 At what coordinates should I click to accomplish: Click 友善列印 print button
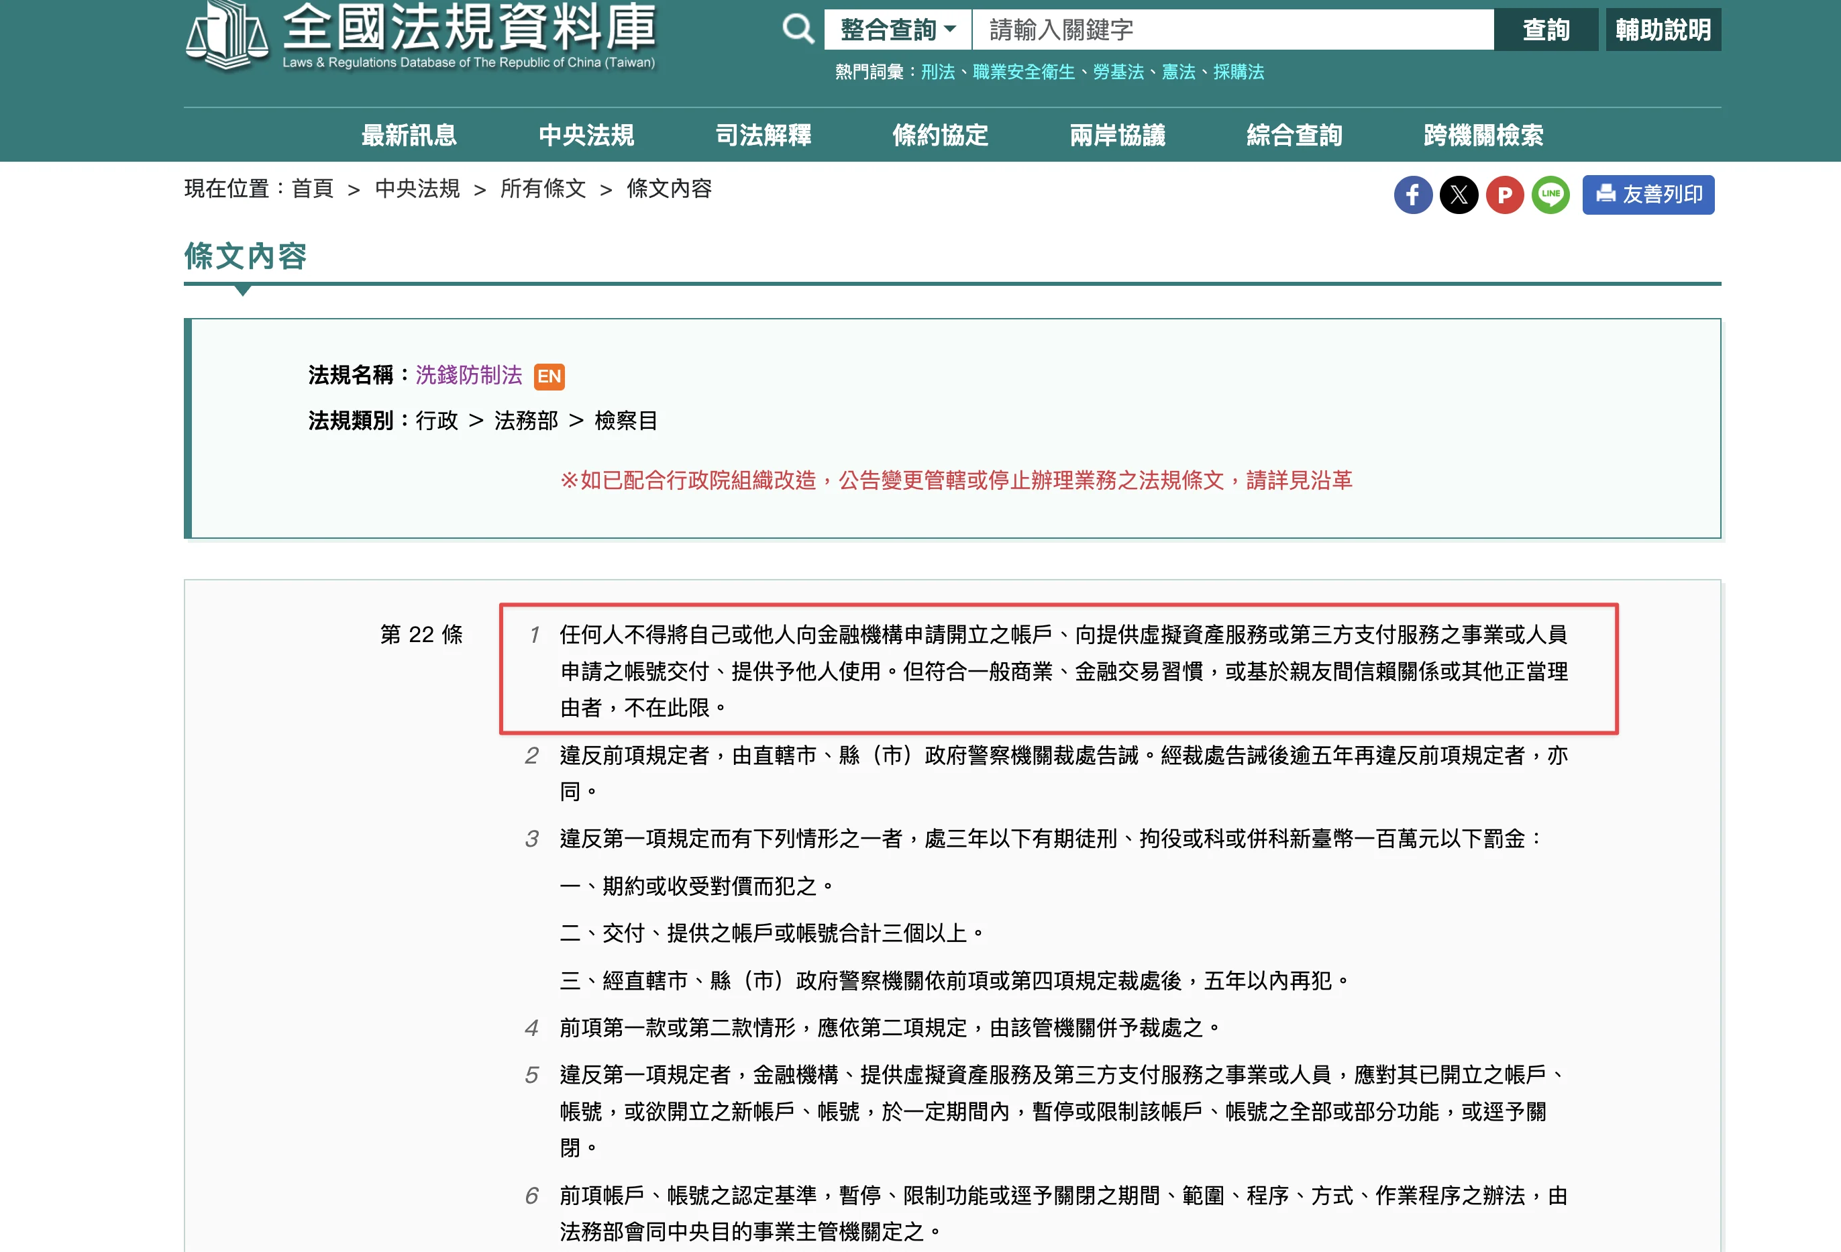coord(1648,195)
